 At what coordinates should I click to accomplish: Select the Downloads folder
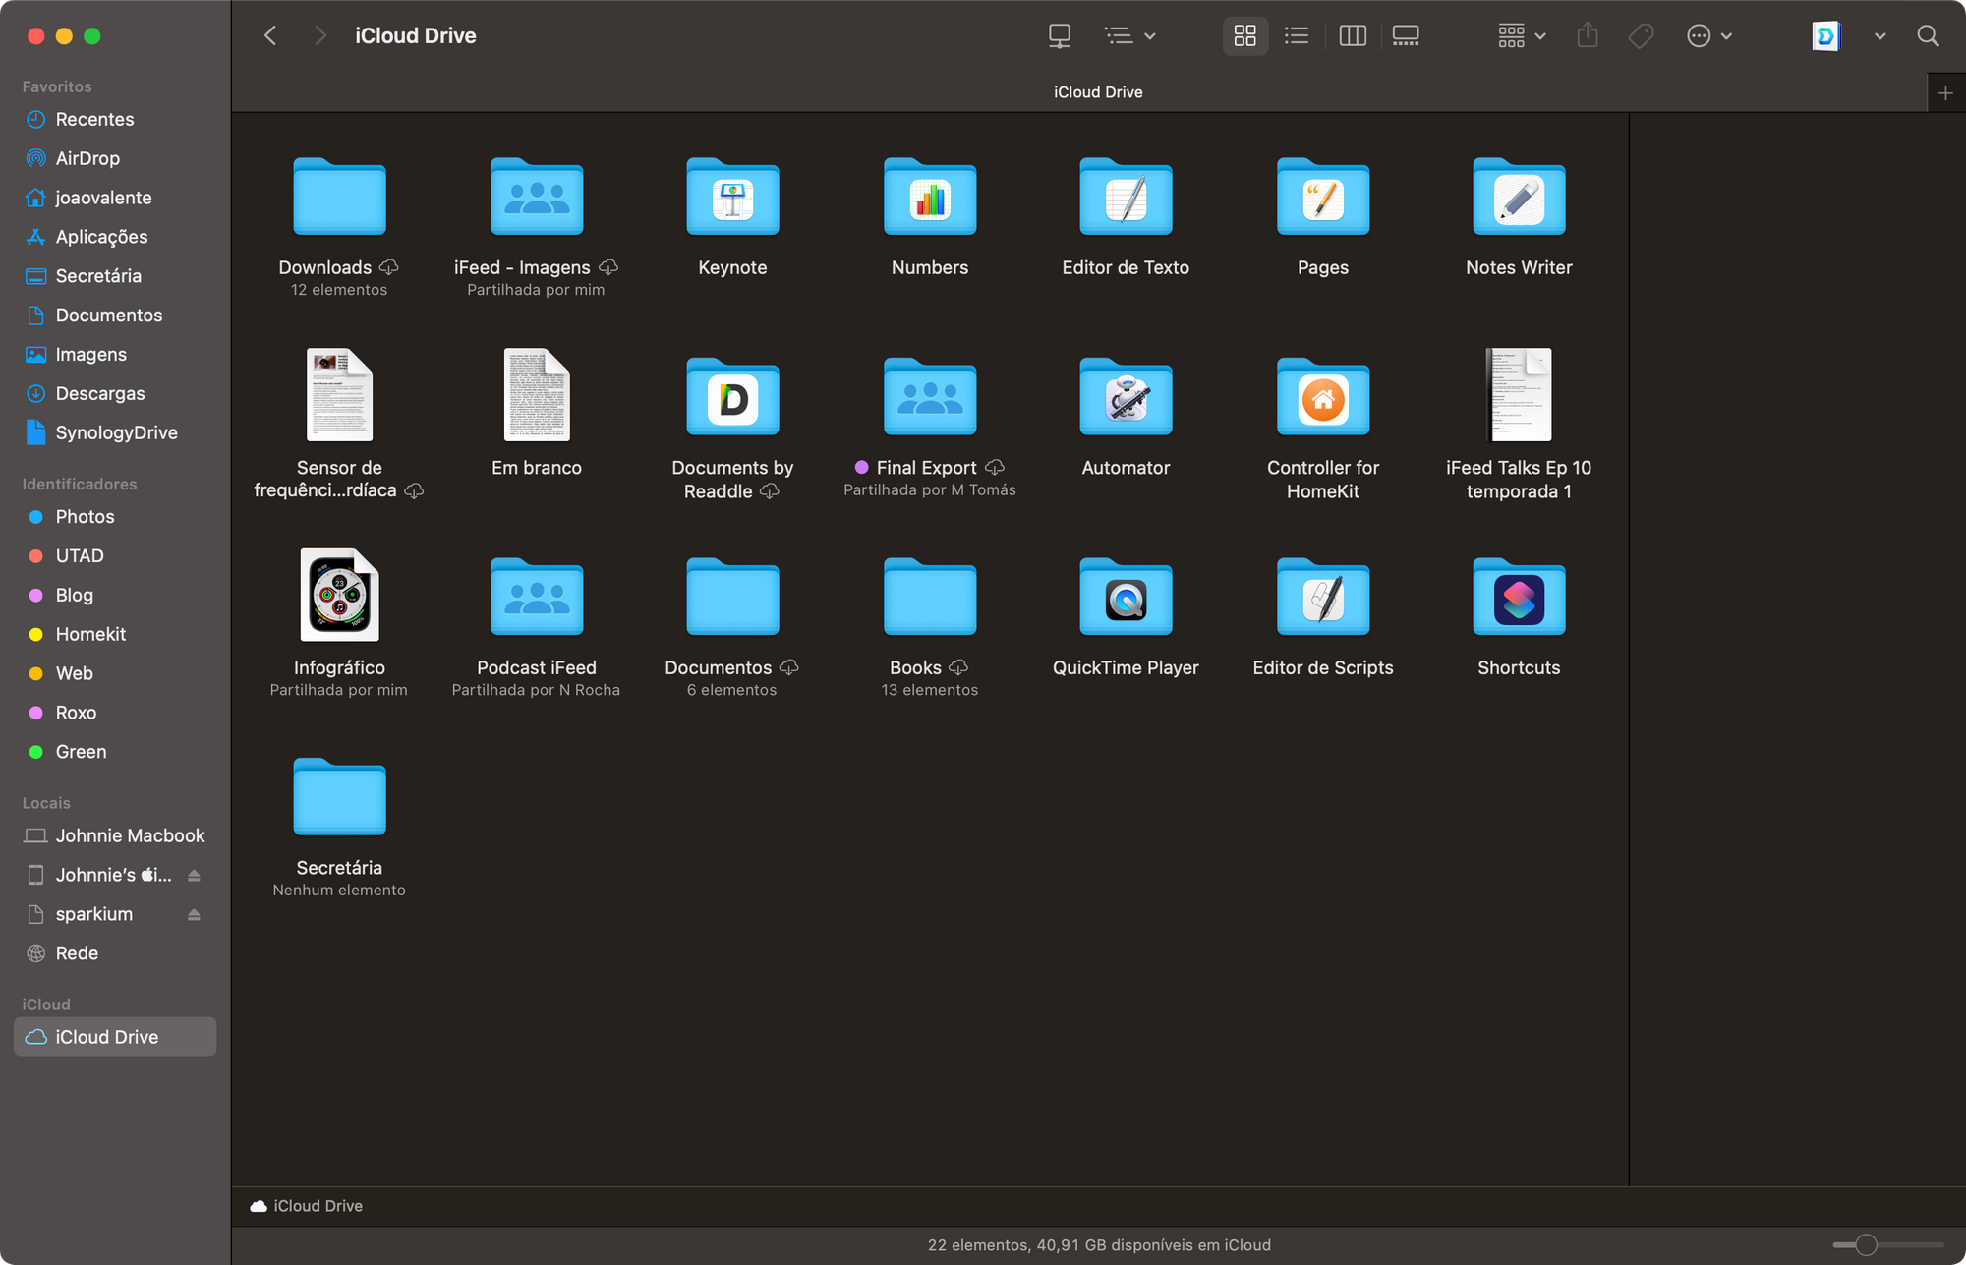point(339,198)
